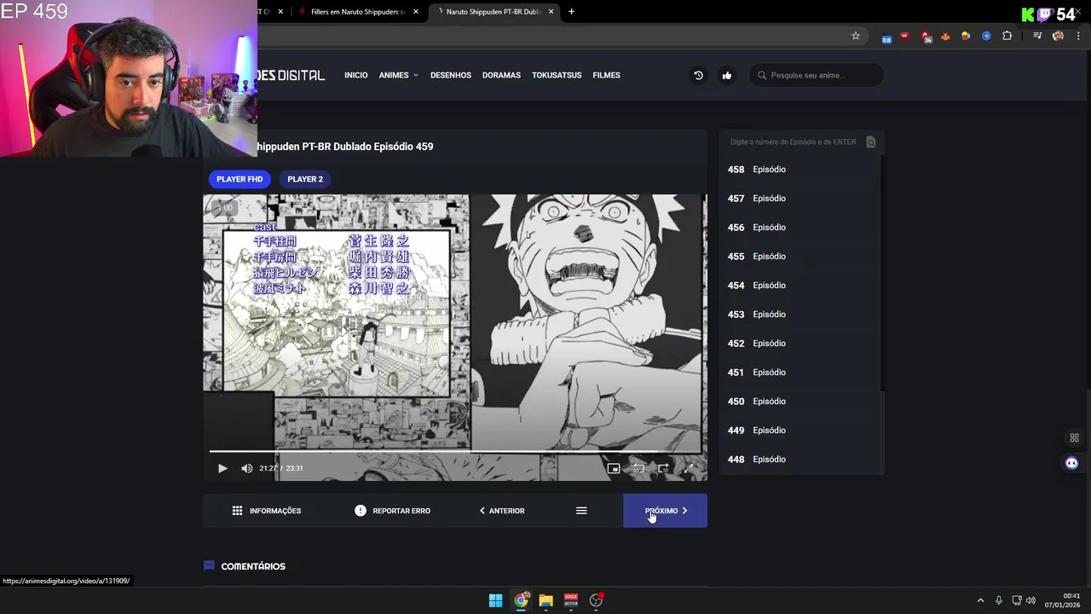The image size is (1091, 614).
Task: Rewind the video 10 seconds
Action: (x=638, y=468)
